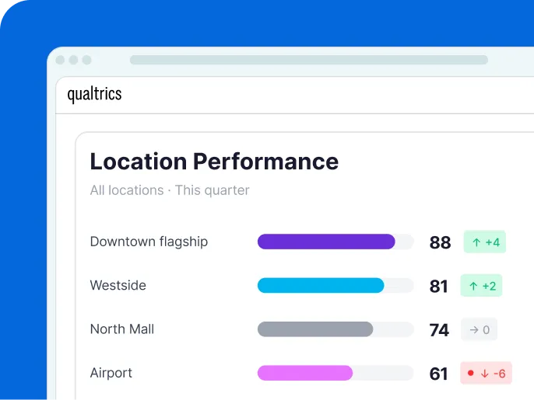Click the gray 0 change badge
The height and width of the screenshot is (400, 534).
click(479, 329)
